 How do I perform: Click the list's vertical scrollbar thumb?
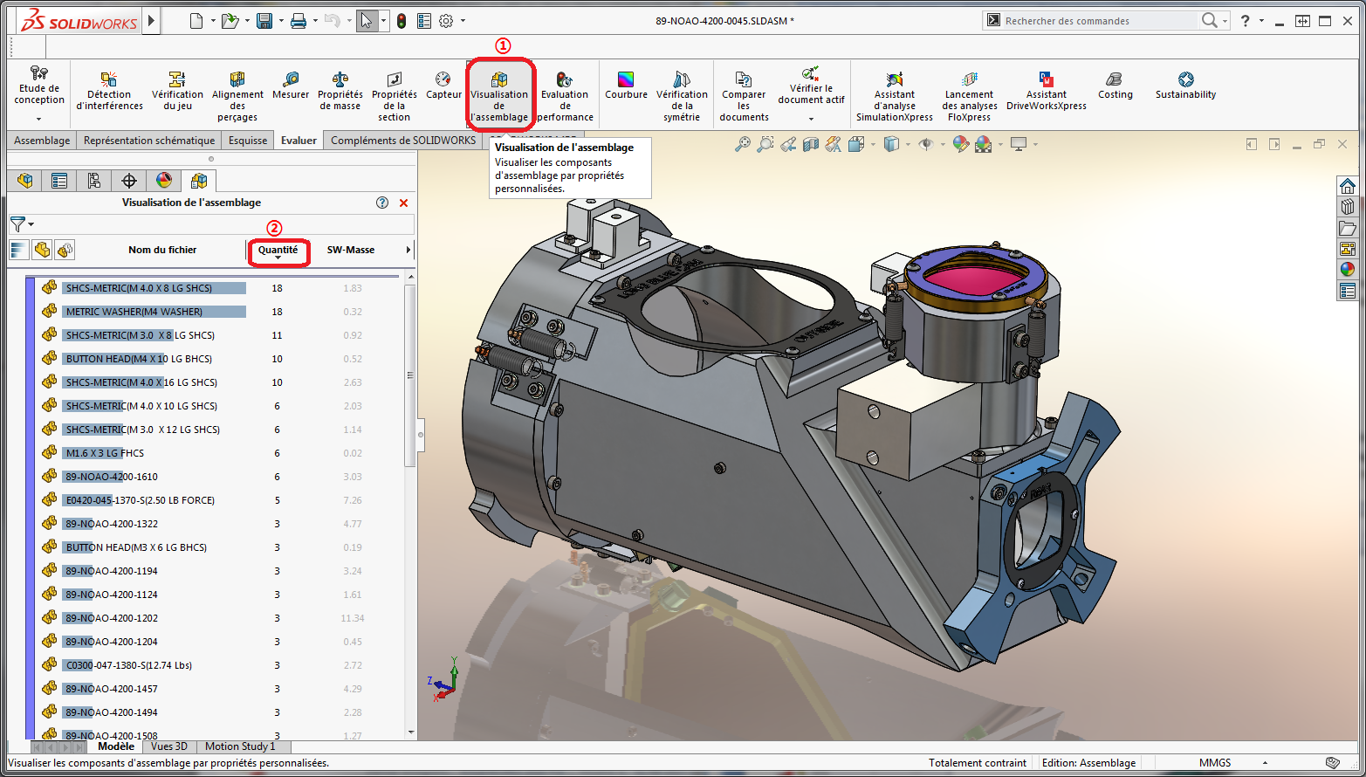tap(410, 375)
